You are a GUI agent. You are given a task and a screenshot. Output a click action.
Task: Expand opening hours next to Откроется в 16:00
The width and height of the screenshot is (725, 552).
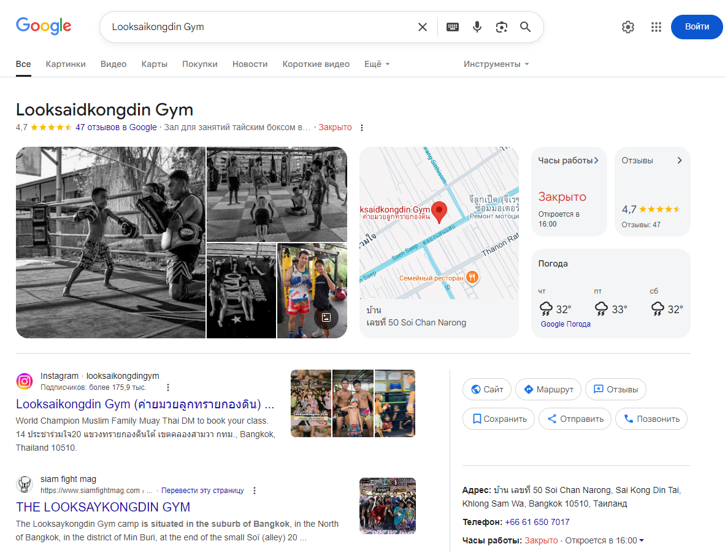click(642, 540)
